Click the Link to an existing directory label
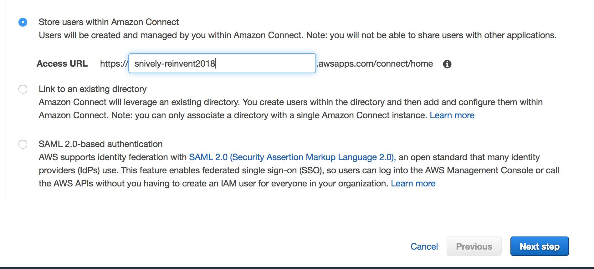The image size is (594, 269). click(93, 89)
